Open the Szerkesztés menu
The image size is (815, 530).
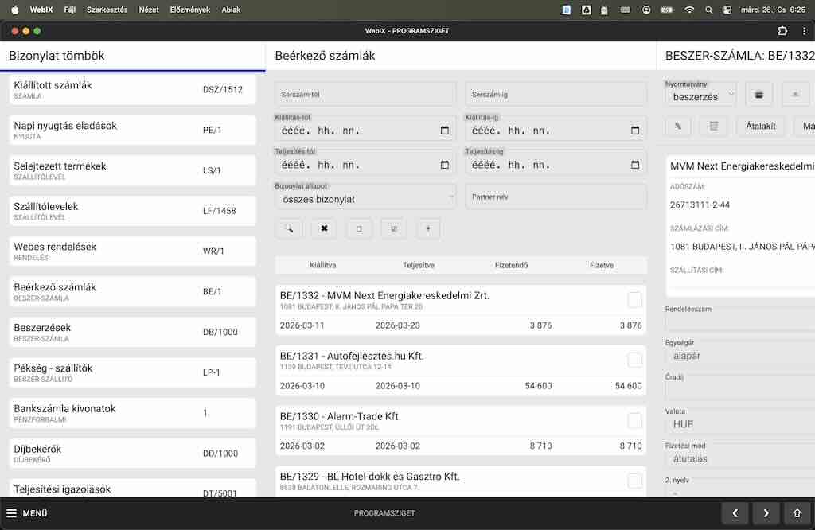[107, 10]
